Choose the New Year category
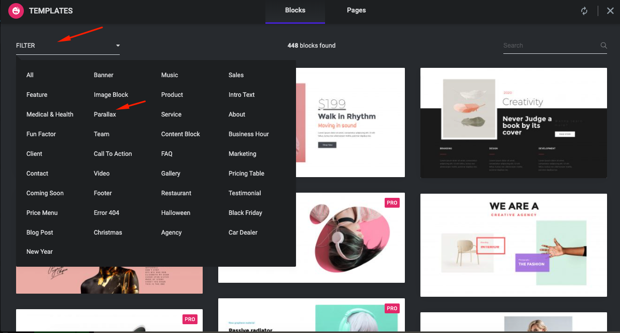This screenshot has height=333, width=620. pos(39,252)
